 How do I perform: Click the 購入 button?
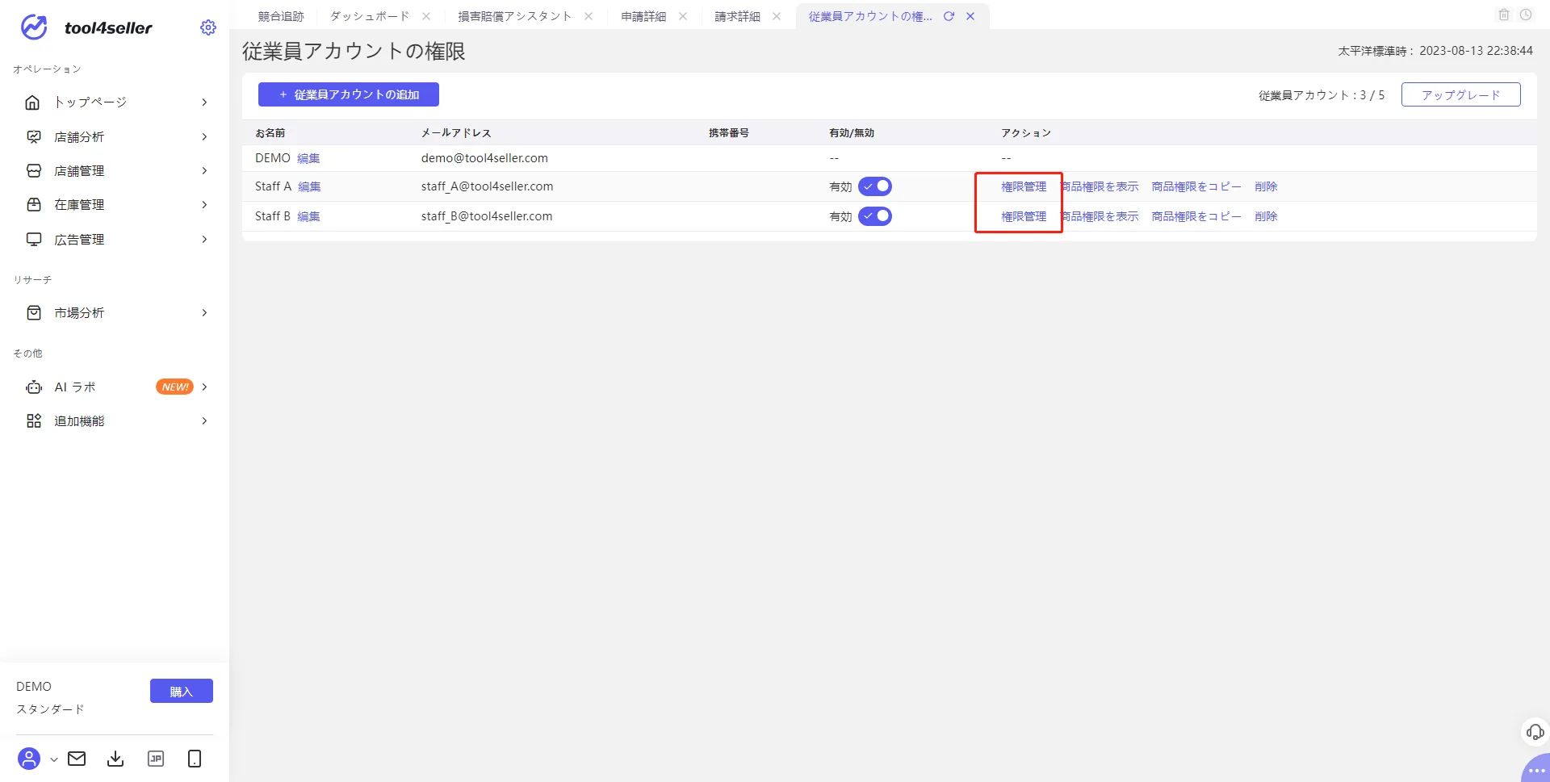[x=182, y=691]
